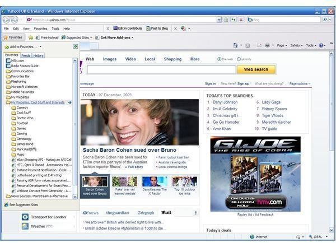Open the Free Hotmail favorites bar link
The height and width of the screenshot is (243, 336).
tap(47, 38)
